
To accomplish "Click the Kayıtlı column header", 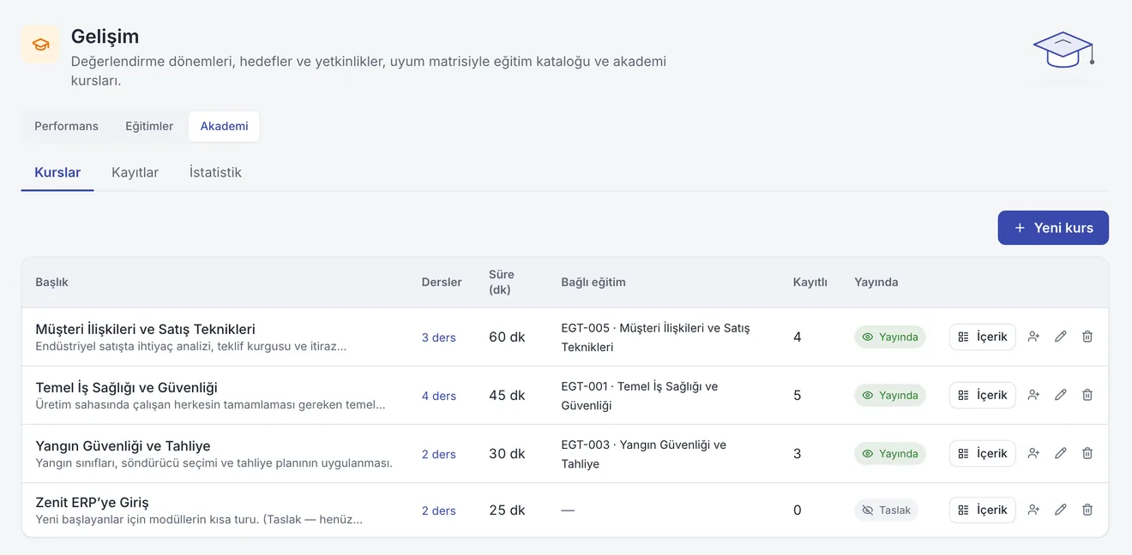I will [x=810, y=282].
